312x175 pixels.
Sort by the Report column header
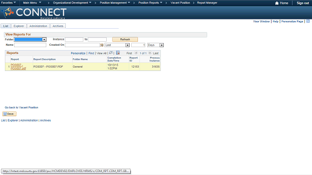[15, 59]
